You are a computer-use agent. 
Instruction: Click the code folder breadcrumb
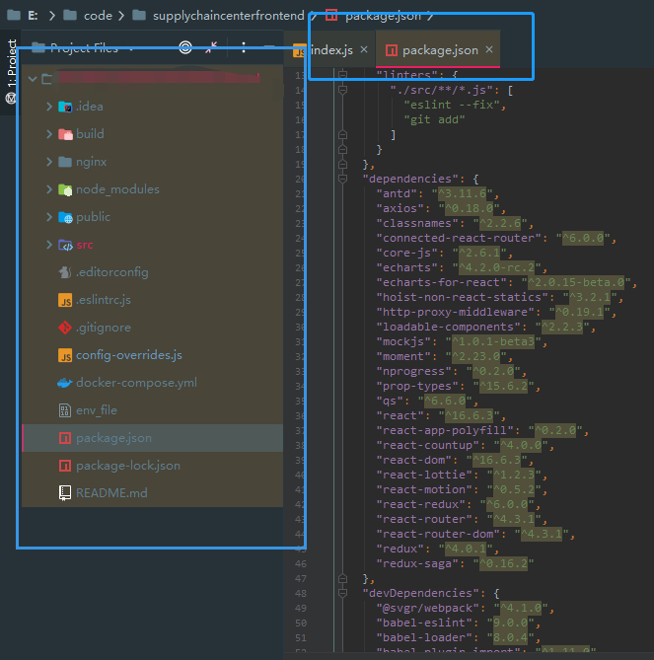point(98,16)
